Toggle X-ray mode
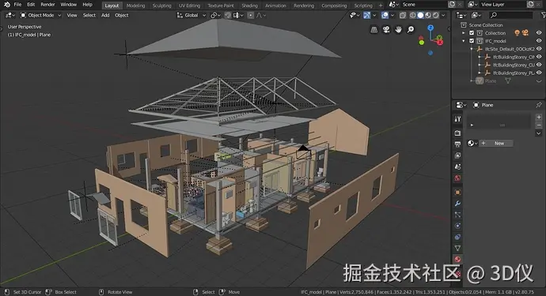The height and width of the screenshot is (296, 546). click(x=403, y=15)
